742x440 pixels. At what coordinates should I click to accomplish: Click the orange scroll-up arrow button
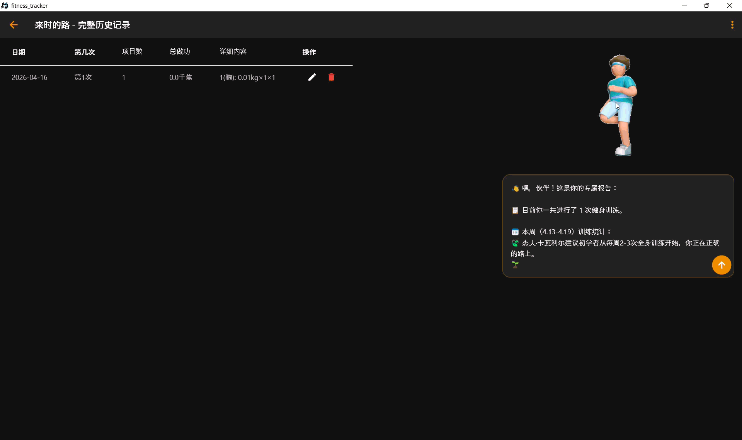coord(722,265)
